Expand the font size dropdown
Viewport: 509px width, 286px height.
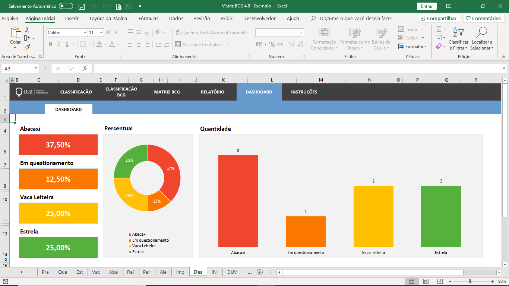click(101, 33)
